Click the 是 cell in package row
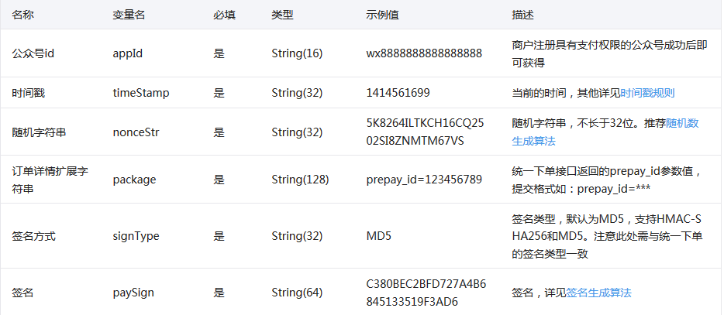Viewport: 724px width, 315px height. [x=219, y=180]
